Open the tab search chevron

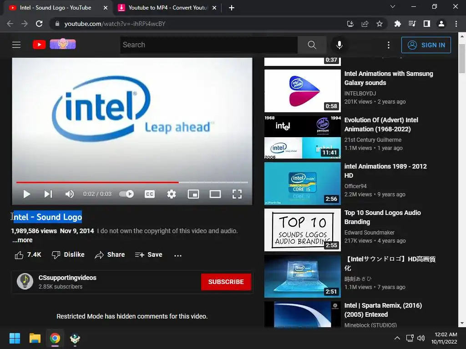point(393,6)
